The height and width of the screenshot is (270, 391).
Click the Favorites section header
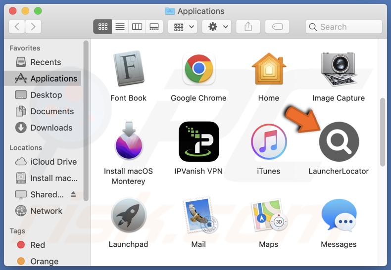point(25,48)
